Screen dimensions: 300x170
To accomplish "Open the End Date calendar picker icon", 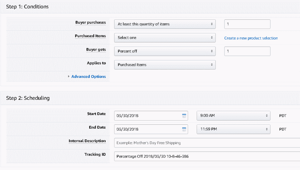I will point(184,129).
